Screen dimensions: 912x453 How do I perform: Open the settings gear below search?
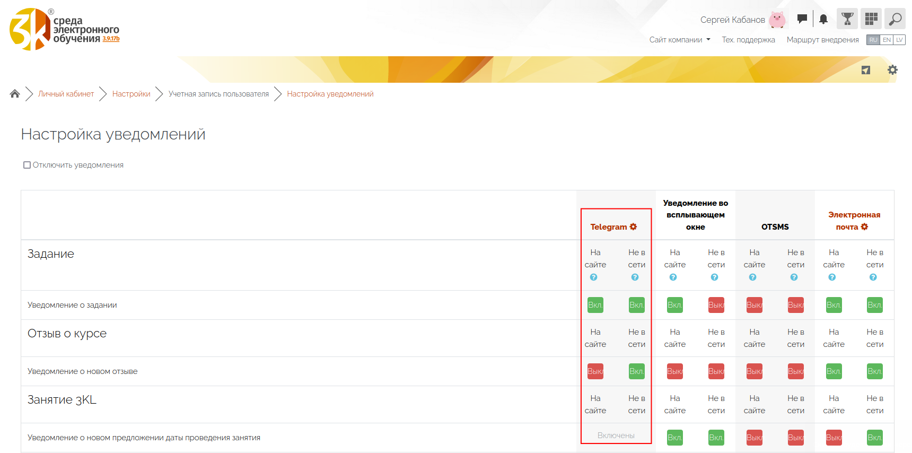coord(892,70)
